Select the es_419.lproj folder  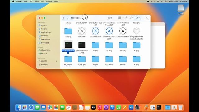[x=109, y=59]
